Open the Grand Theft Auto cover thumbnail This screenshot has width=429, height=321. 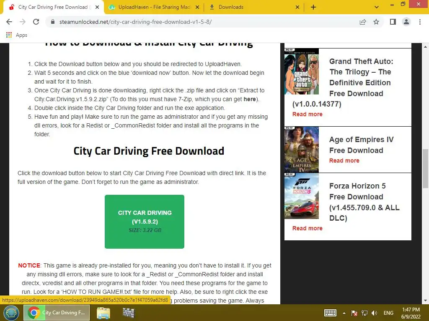click(x=302, y=71)
